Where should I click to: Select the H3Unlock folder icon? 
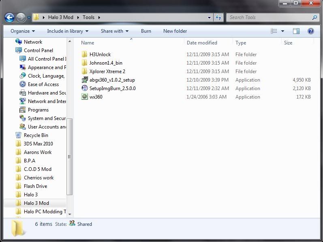84,55
